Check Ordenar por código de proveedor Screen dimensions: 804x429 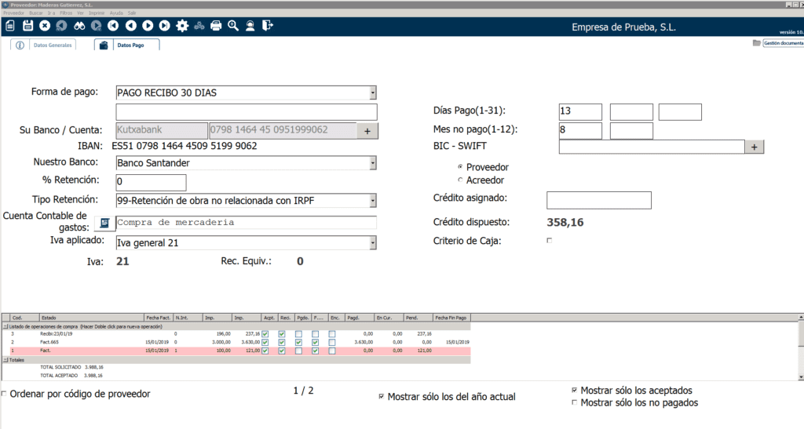[5, 394]
